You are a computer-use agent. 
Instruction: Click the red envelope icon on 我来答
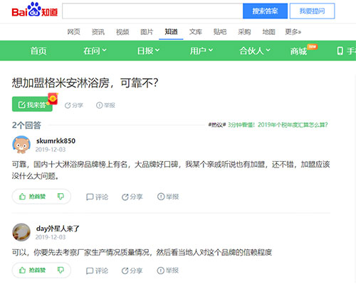click(53, 99)
